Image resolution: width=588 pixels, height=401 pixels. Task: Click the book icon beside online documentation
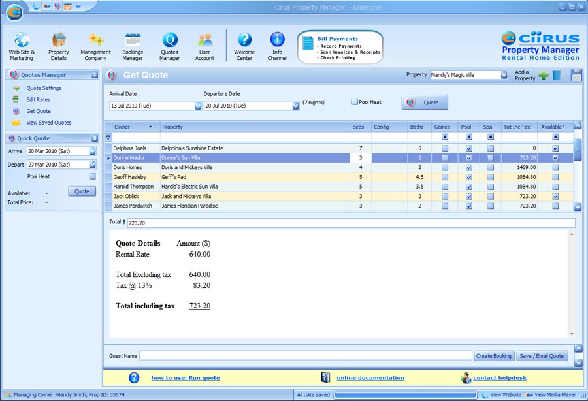325,377
